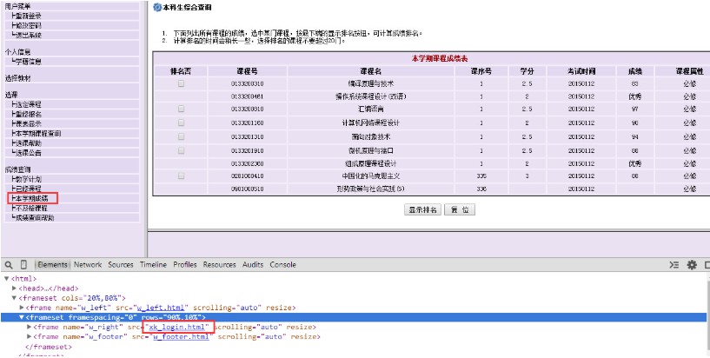Image resolution: width=710 pixels, height=358 pixels.
Task: Check the ranking box for 中国化的马克思主义
Action: pos(181,176)
